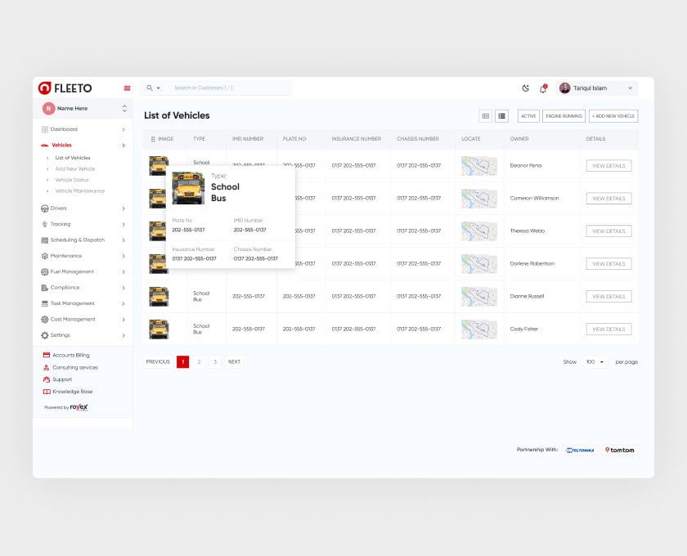Click Add New Vehicle button

point(613,116)
